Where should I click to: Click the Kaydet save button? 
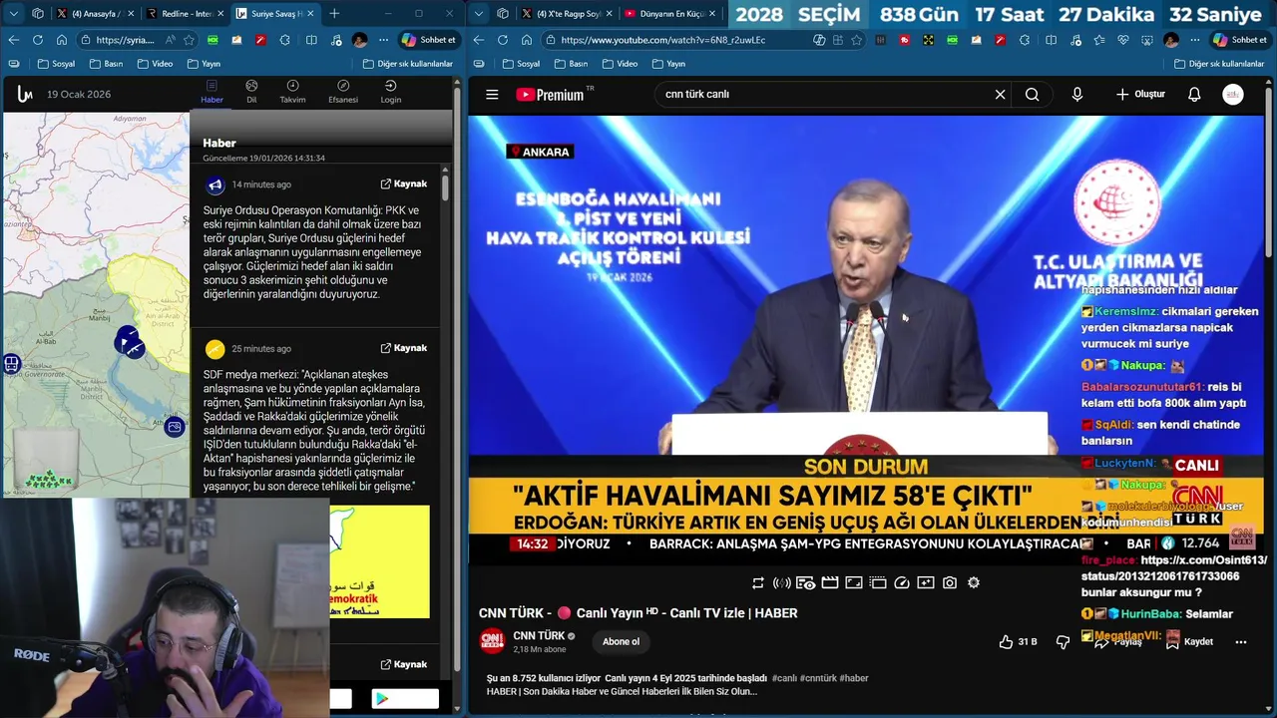click(1189, 641)
